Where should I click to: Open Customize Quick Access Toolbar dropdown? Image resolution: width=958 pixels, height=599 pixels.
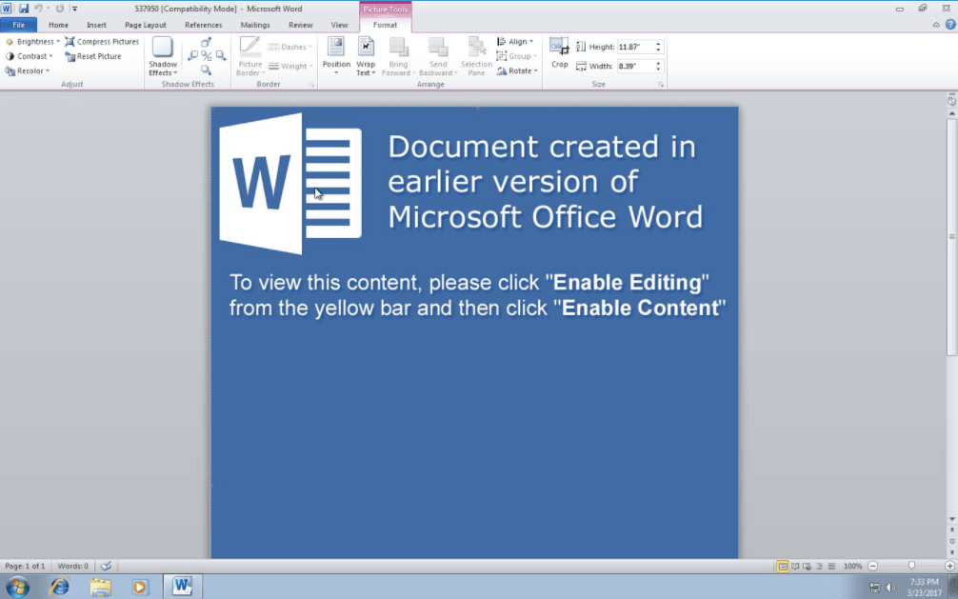pyautogui.click(x=74, y=9)
